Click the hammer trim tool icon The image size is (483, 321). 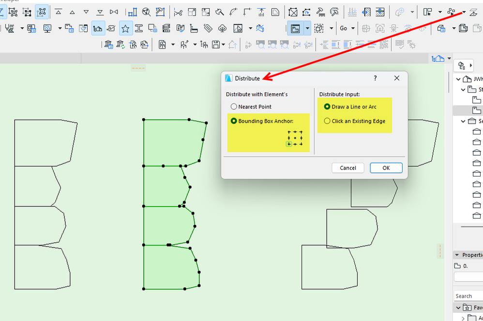point(220,12)
